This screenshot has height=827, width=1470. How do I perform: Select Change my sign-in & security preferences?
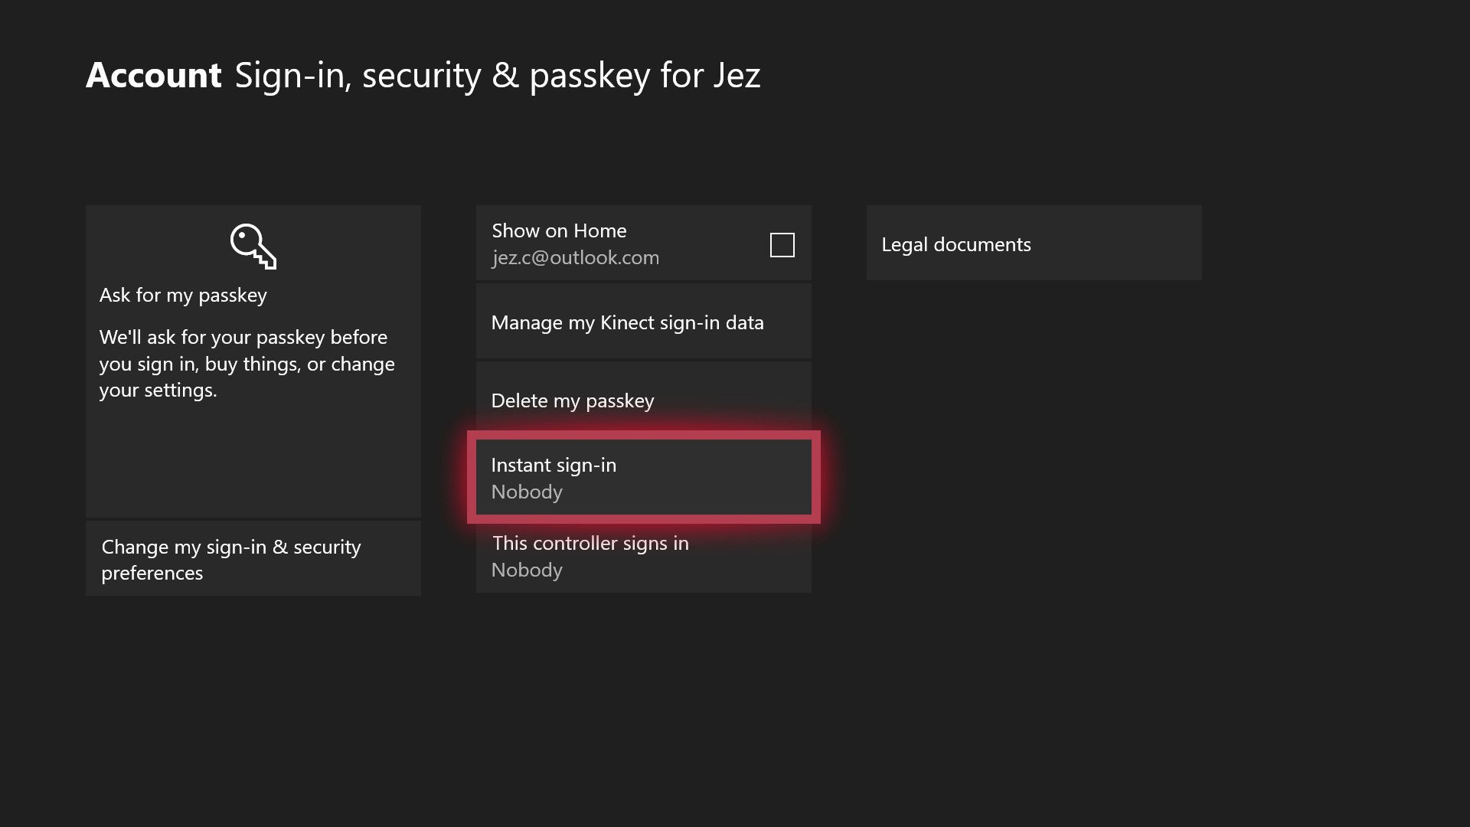[253, 558]
